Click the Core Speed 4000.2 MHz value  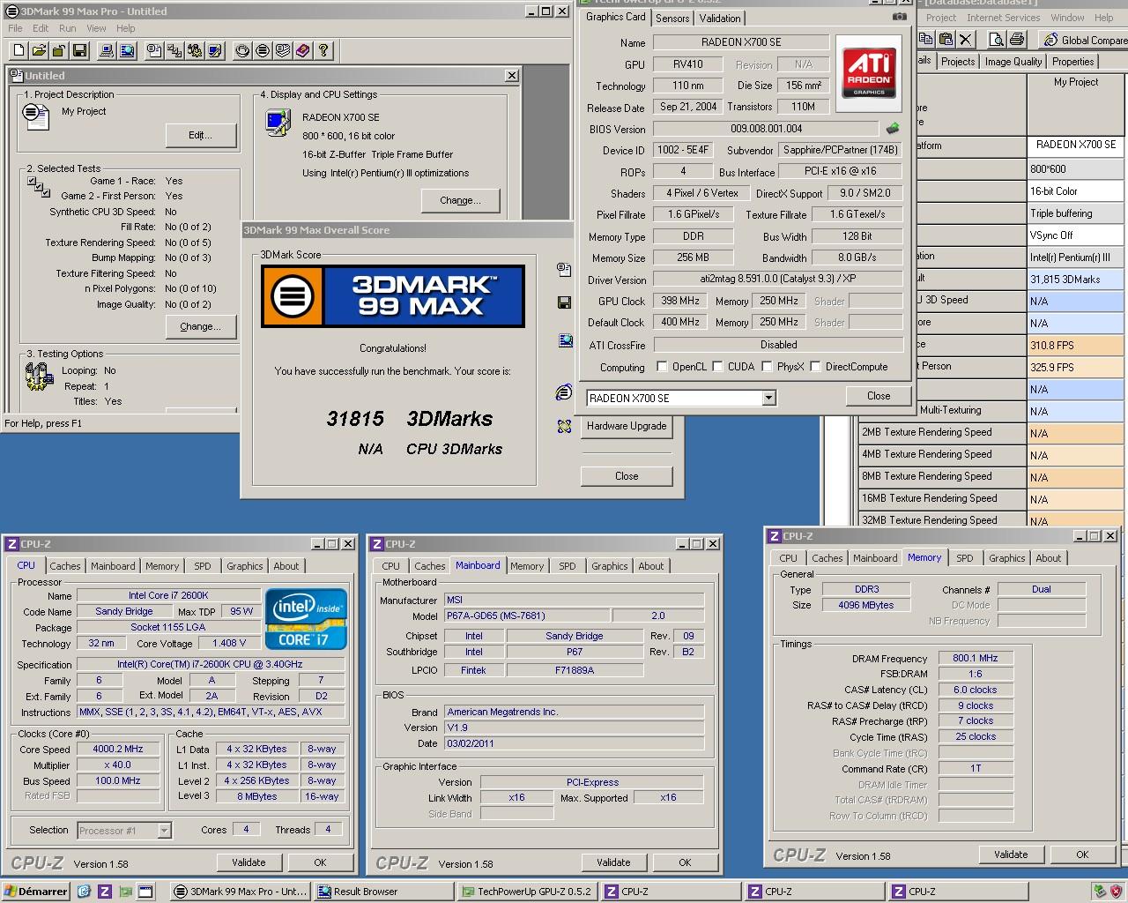(117, 750)
